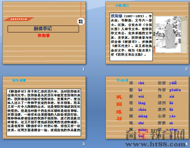Click the slide number 2 label
Screen dimensions: 190x148
[x=187, y=69]
